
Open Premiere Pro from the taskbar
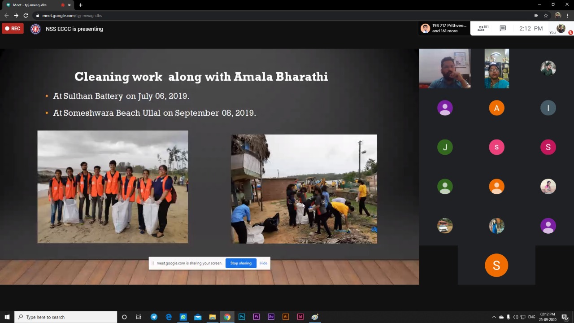[257, 317]
